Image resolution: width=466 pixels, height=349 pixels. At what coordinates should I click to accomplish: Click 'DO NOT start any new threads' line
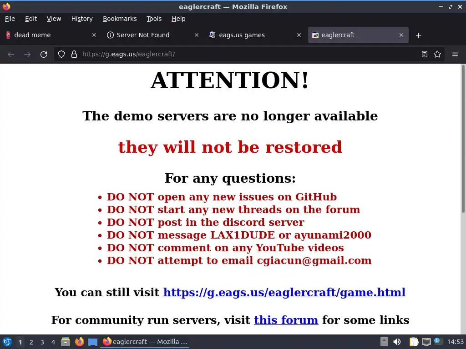[233, 209]
